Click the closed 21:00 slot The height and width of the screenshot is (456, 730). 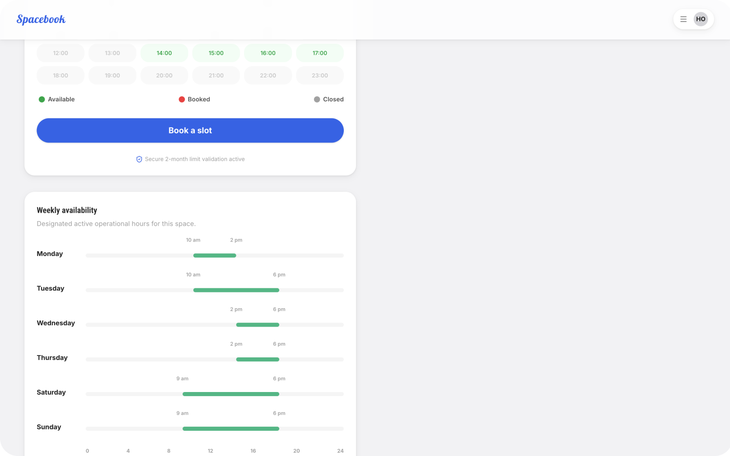click(x=216, y=76)
